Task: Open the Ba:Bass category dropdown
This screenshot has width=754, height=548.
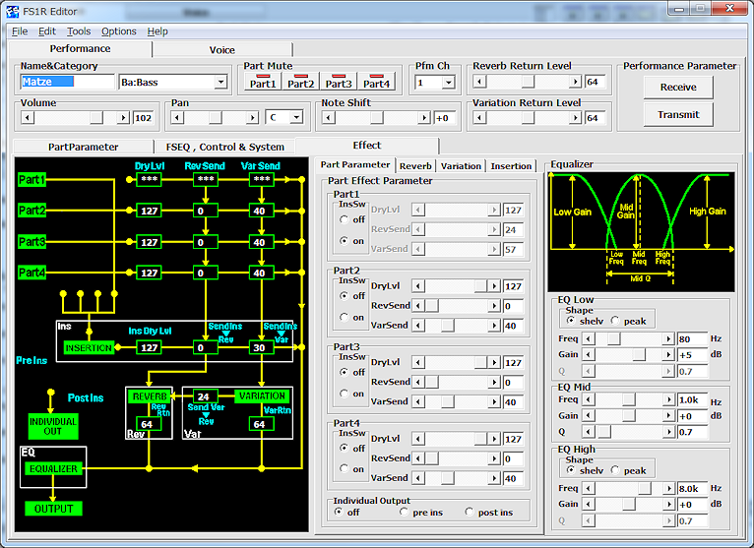Action: 220,83
